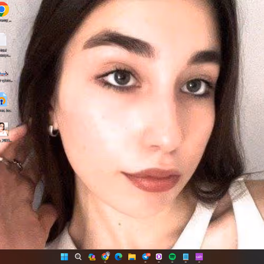
Task: Open taskbar Search magnifier
Action: (78, 257)
